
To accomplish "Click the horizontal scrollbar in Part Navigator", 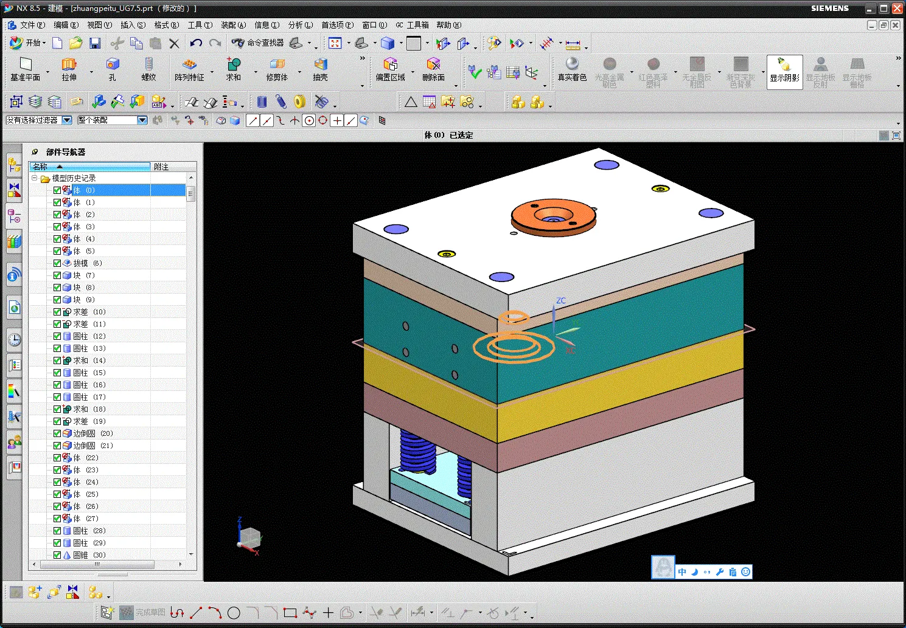I will [97, 565].
